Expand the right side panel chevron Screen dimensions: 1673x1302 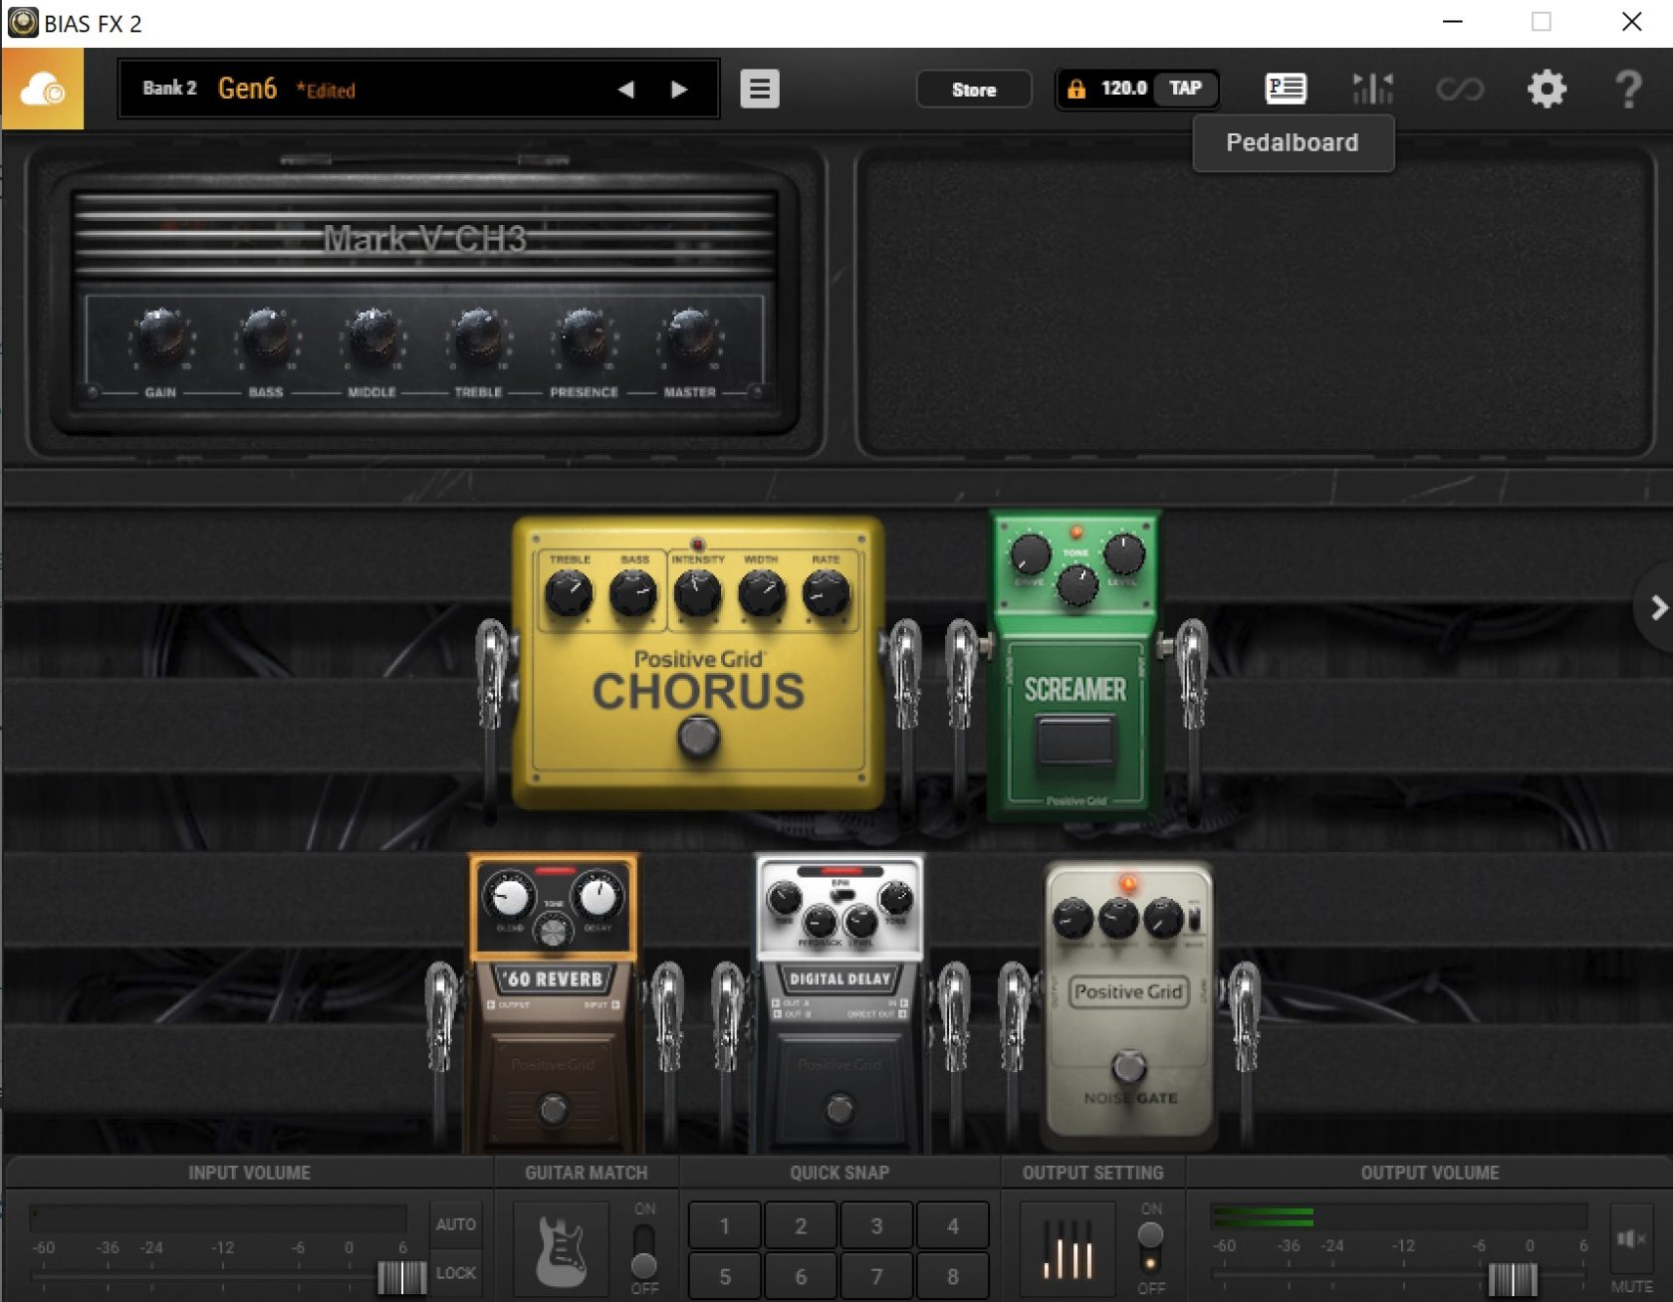1657,608
